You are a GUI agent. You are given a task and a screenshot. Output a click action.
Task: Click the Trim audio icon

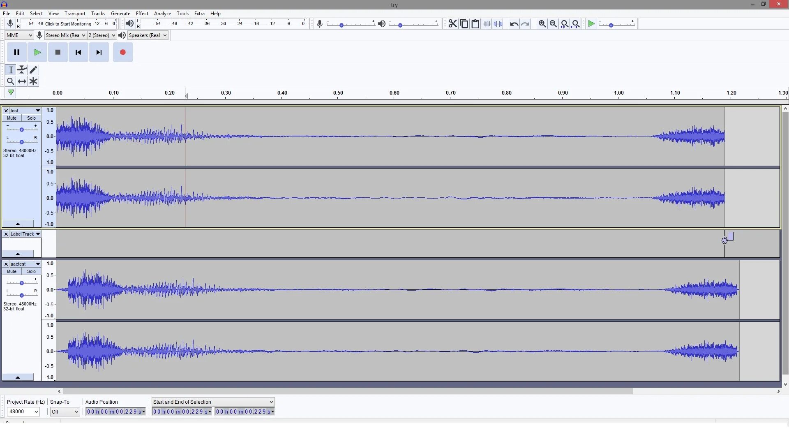pos(487,24)
